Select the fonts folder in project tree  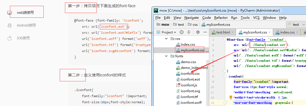click(x=177, y=56)
